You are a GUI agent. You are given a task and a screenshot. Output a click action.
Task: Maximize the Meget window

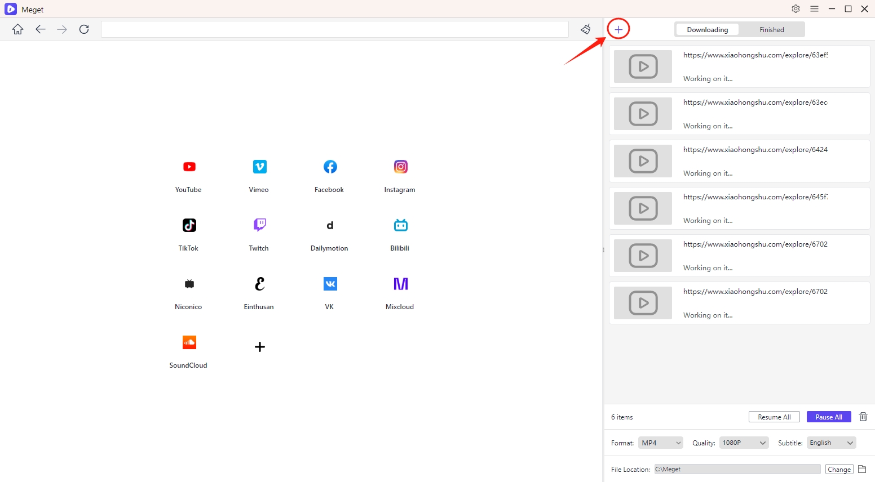[x=848, y=9]
